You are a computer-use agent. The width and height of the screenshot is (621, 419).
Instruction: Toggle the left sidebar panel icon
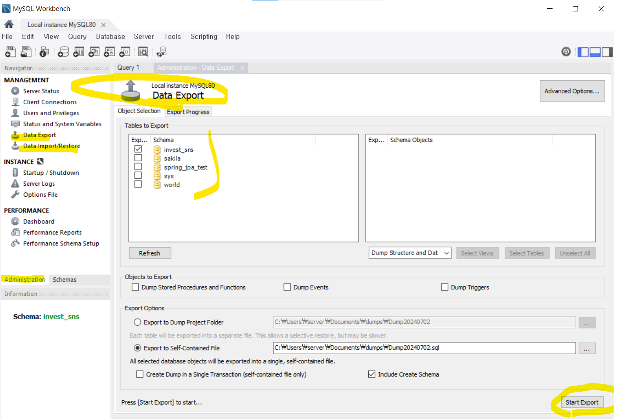click(x=583, y=52)
